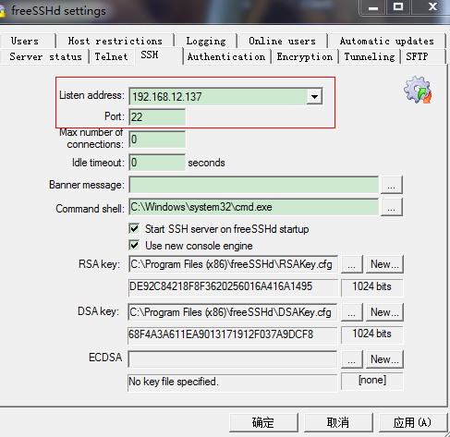450x437 pixels.
Task: Generate a New ECDSA key
Action: pyautogui.click(x=384, y=359)
